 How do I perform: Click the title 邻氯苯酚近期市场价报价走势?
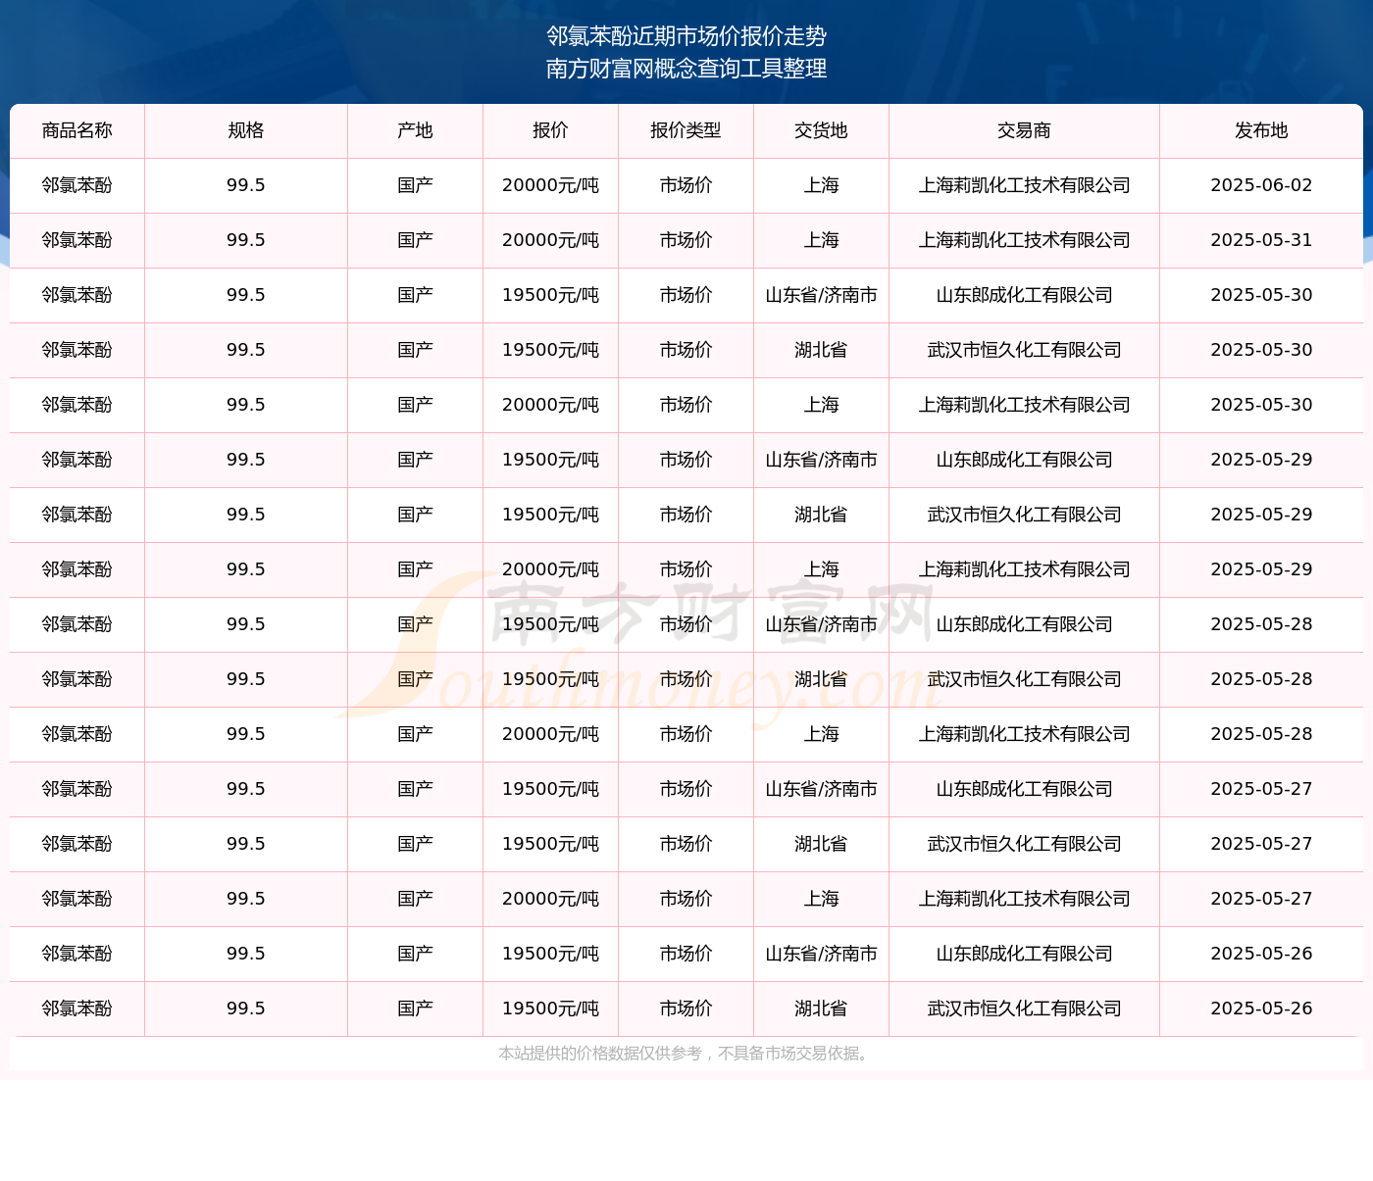tap(686, 36)
